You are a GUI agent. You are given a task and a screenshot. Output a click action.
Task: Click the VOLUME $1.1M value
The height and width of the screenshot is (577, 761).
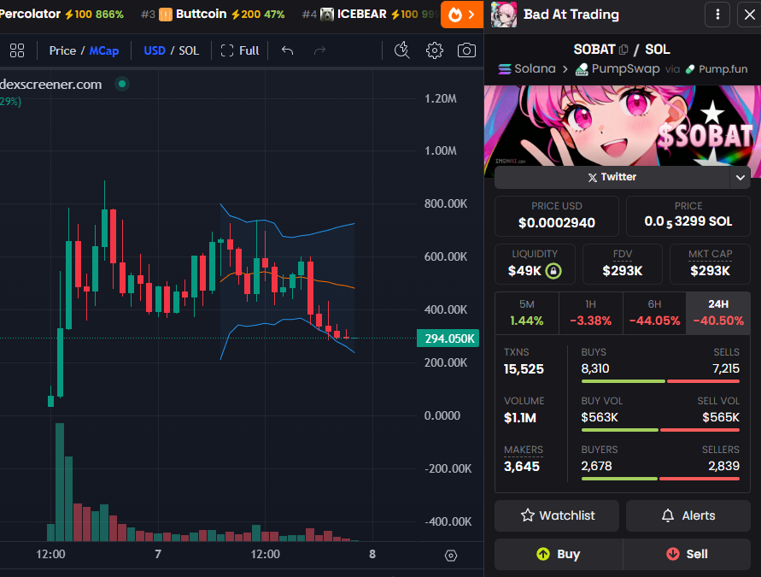(x=520, y=418)
